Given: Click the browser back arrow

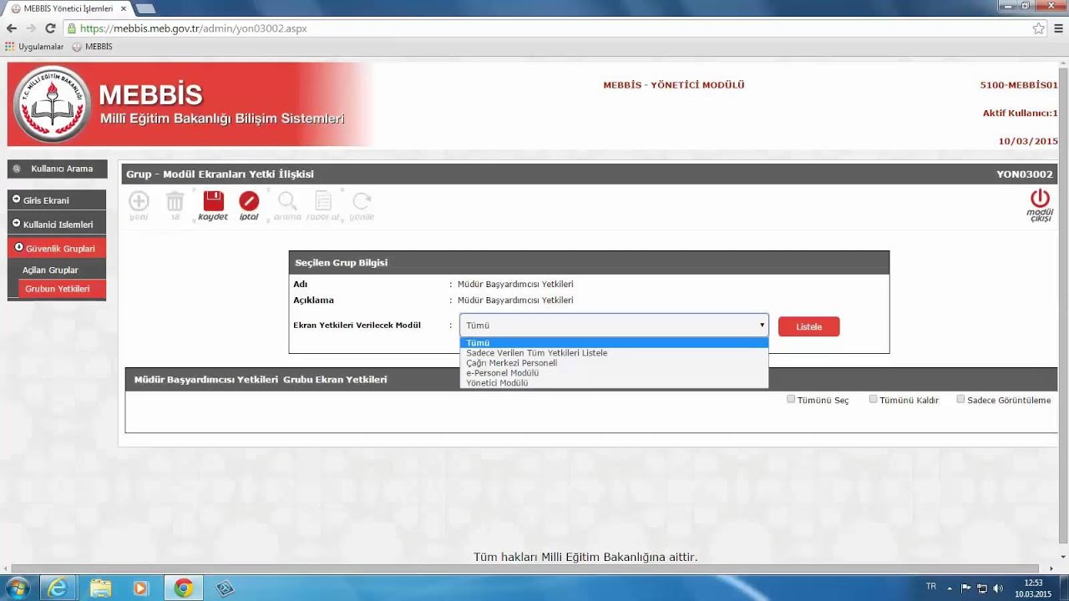Looking at the screenshot, I should [11, 28].
